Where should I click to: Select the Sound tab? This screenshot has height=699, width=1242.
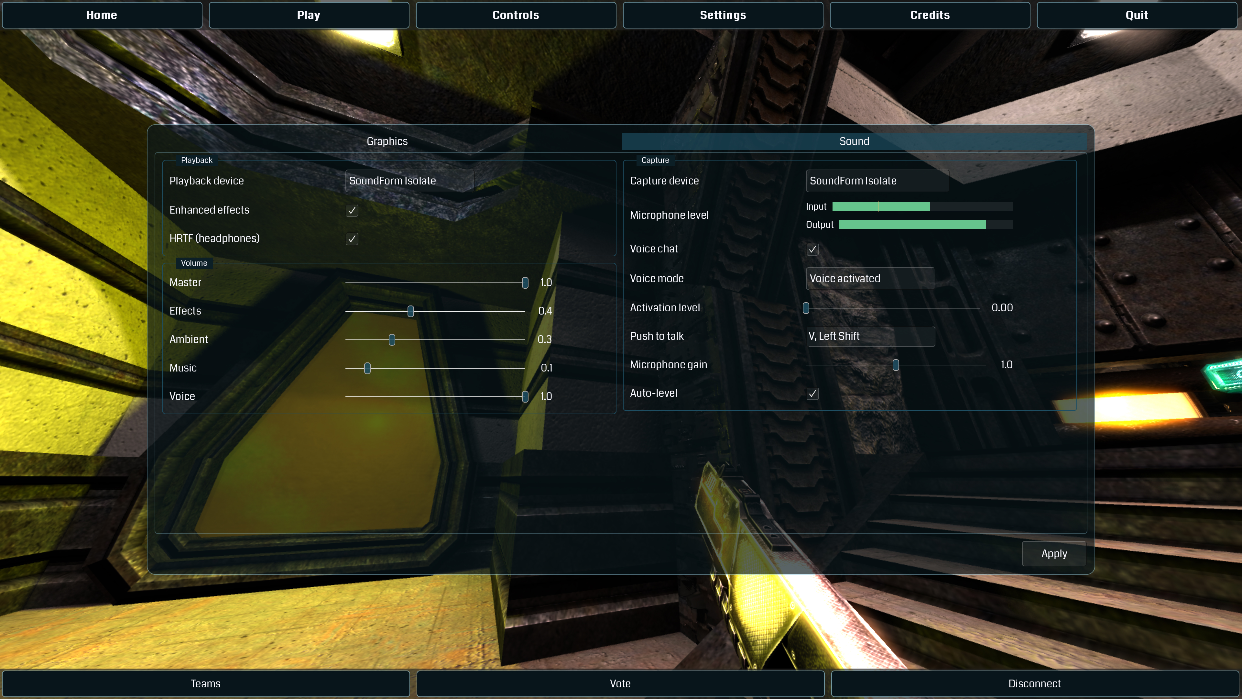(854, 141)
